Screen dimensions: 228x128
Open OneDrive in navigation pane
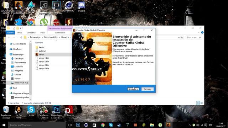coord(17,49)
